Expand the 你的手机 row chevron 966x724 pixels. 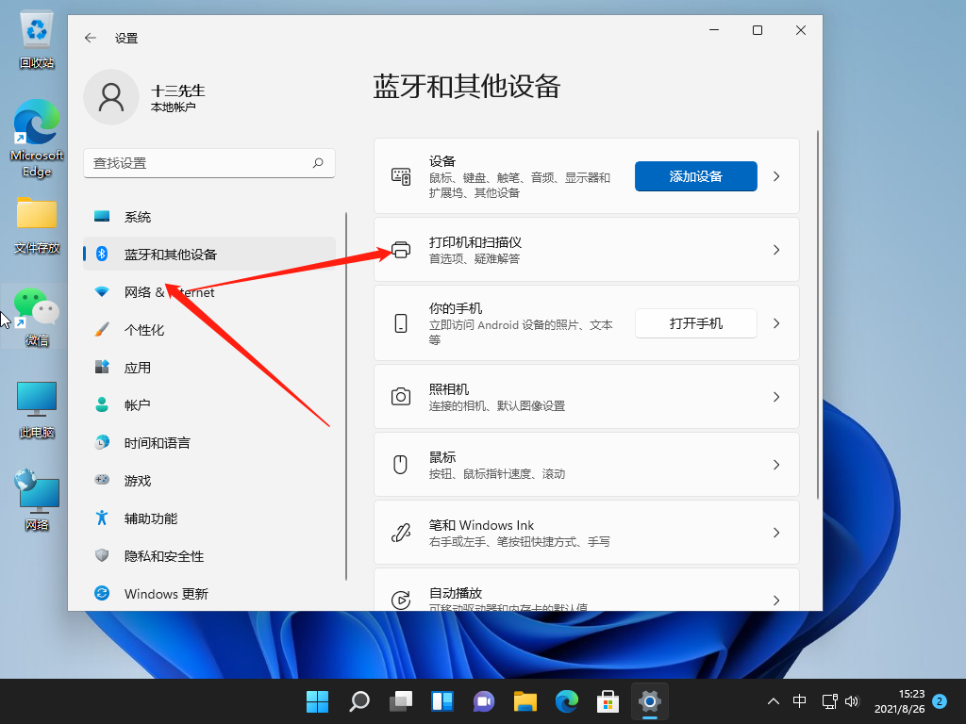point(776,323)
